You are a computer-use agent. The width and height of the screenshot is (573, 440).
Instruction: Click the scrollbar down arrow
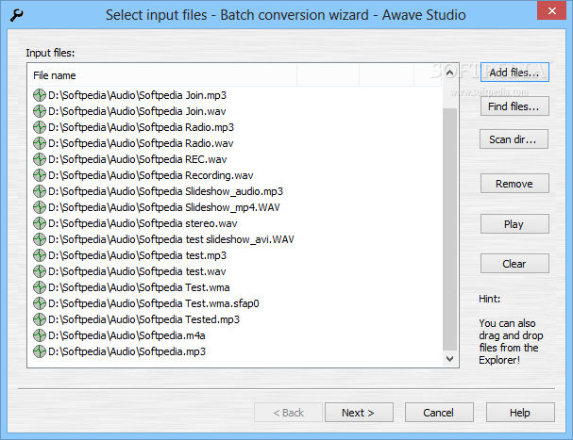[x=450, y=359]
